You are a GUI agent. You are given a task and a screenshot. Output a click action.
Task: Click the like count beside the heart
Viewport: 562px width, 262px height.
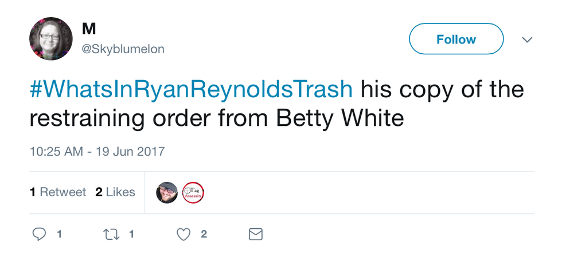[204, 234]
